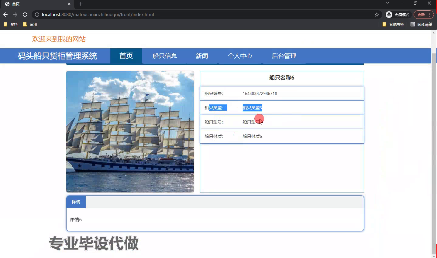Viewport: 437px width, 258px height.
Task: Open the 无痕模式 incognito profile button
Action: [x=397, y=15]
